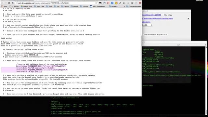Expand the Dev bookmarks folder

point(57,6)
